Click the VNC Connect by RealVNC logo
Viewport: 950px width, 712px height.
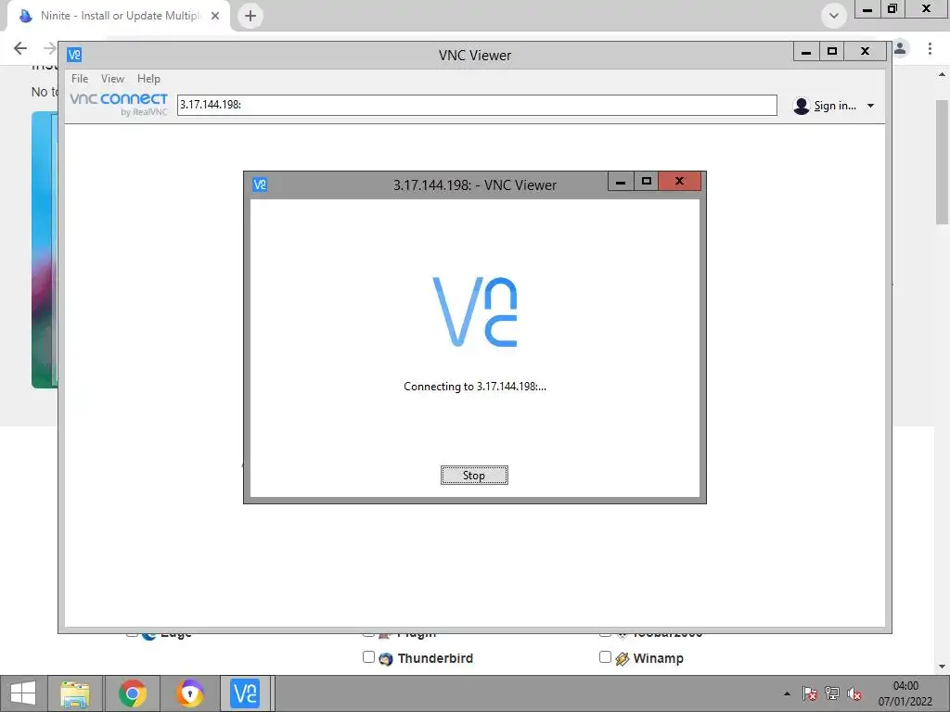point(119,104)
